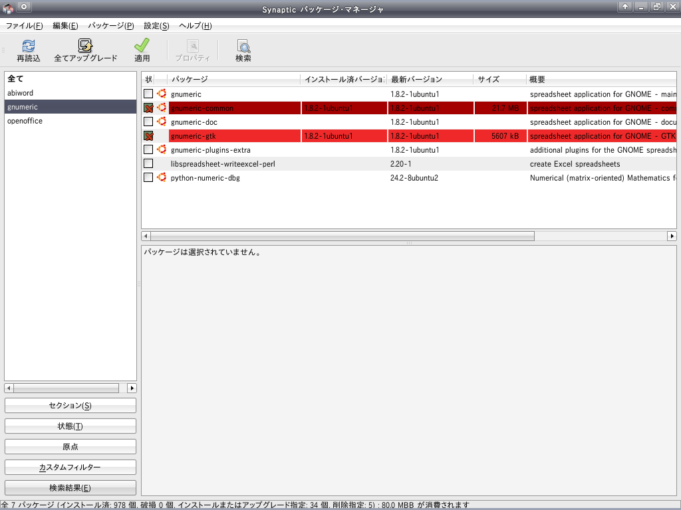The width and height of the screenshot is (681, 510).
Task: Select gnumeric in the search list
Action: click(70, 107)
